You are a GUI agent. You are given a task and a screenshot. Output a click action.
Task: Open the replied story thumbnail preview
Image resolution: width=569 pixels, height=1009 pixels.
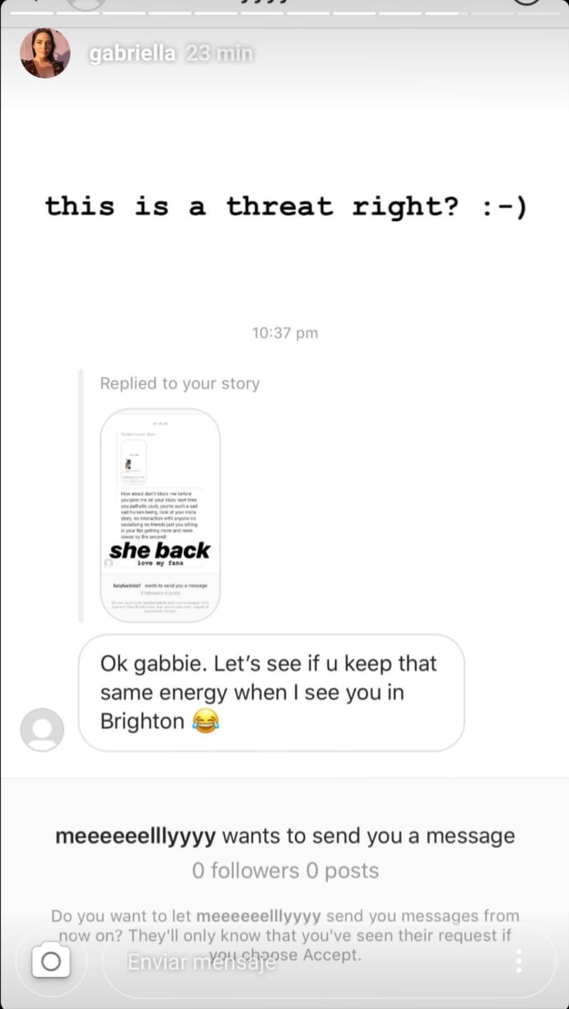pyautogui.click(x=160, y=515)
